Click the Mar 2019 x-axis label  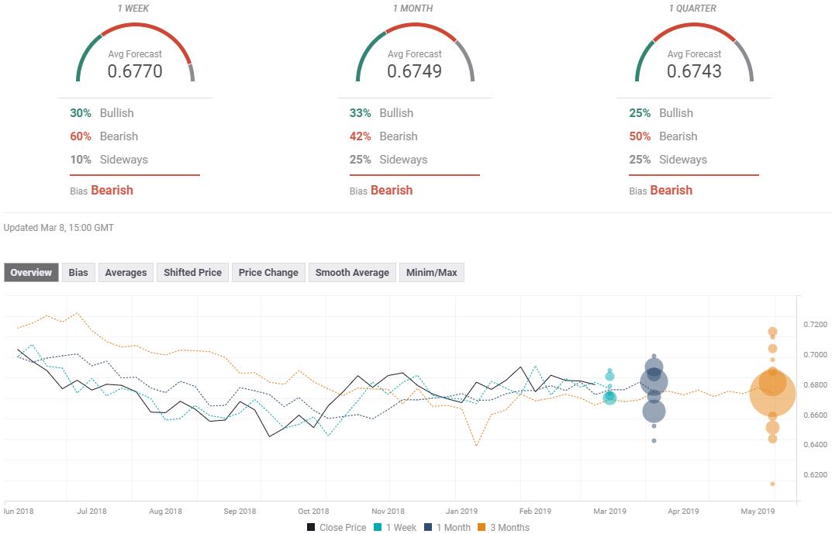(x=609, y=512)
